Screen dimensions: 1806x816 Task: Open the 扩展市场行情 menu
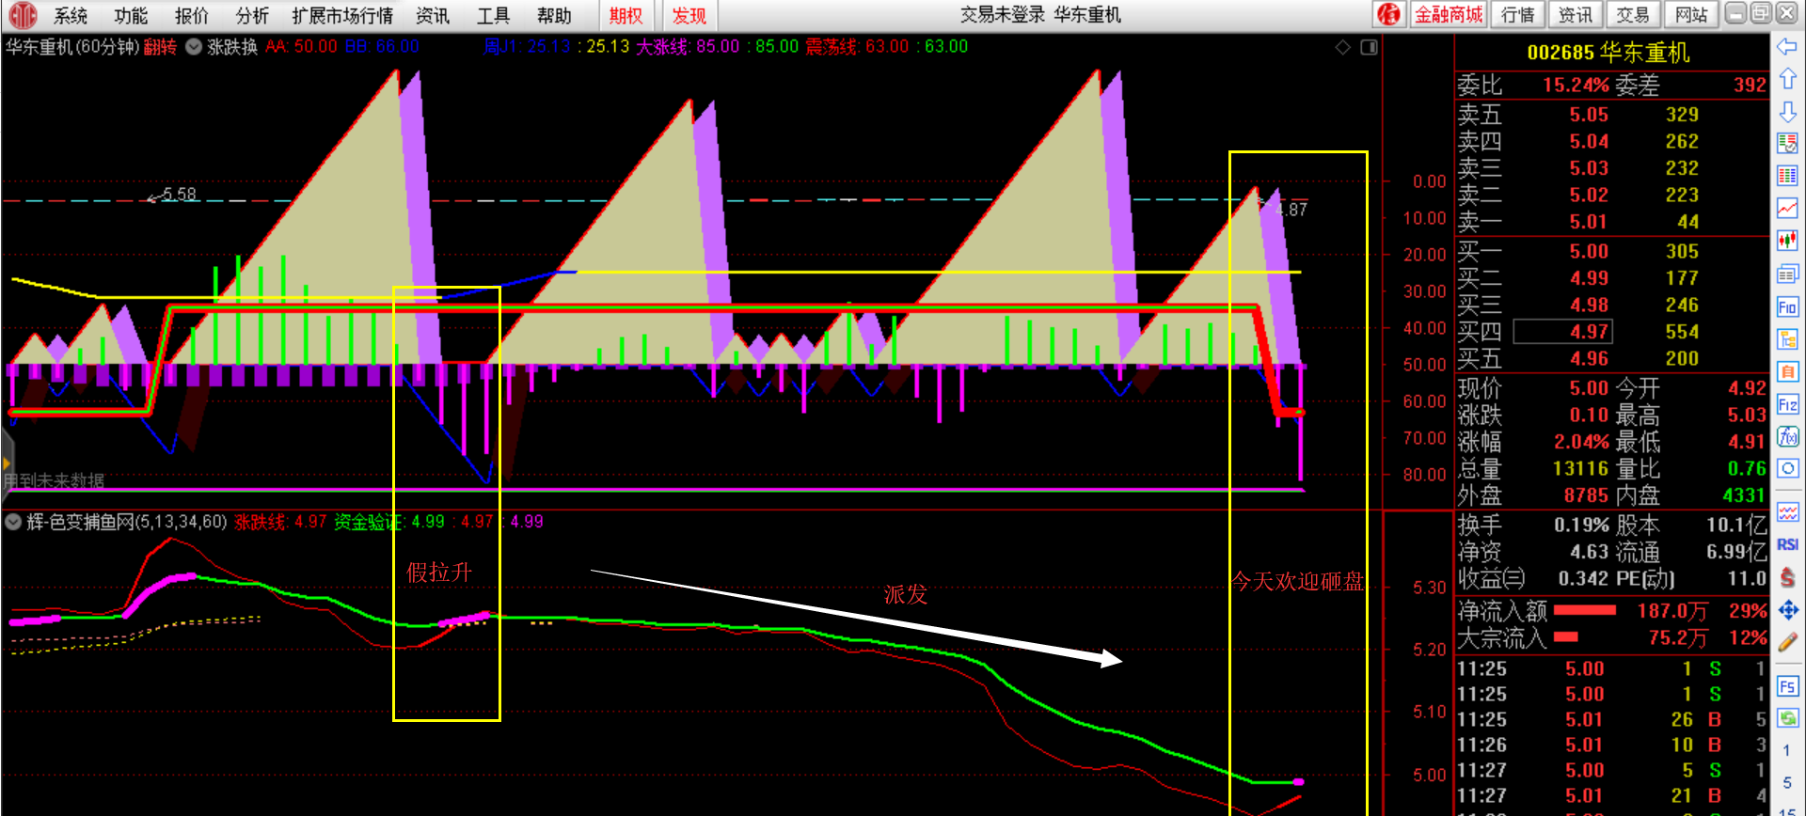342,16
